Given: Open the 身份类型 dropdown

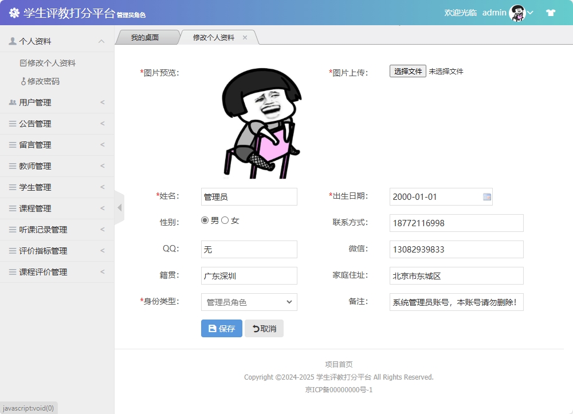Looking at the screenshot, I should pos(248,302).
